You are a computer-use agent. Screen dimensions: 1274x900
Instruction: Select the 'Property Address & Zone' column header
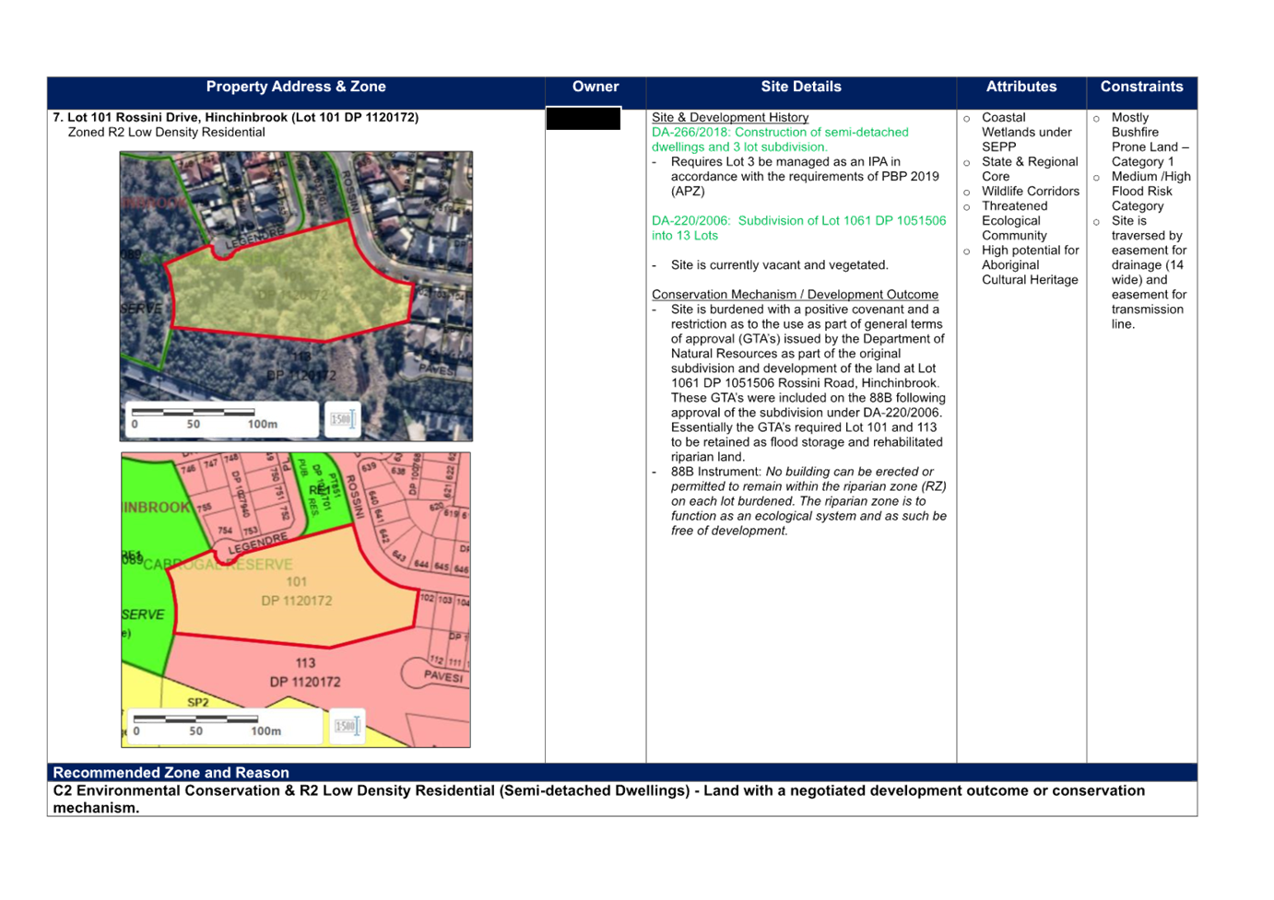[x=296, y=87]
